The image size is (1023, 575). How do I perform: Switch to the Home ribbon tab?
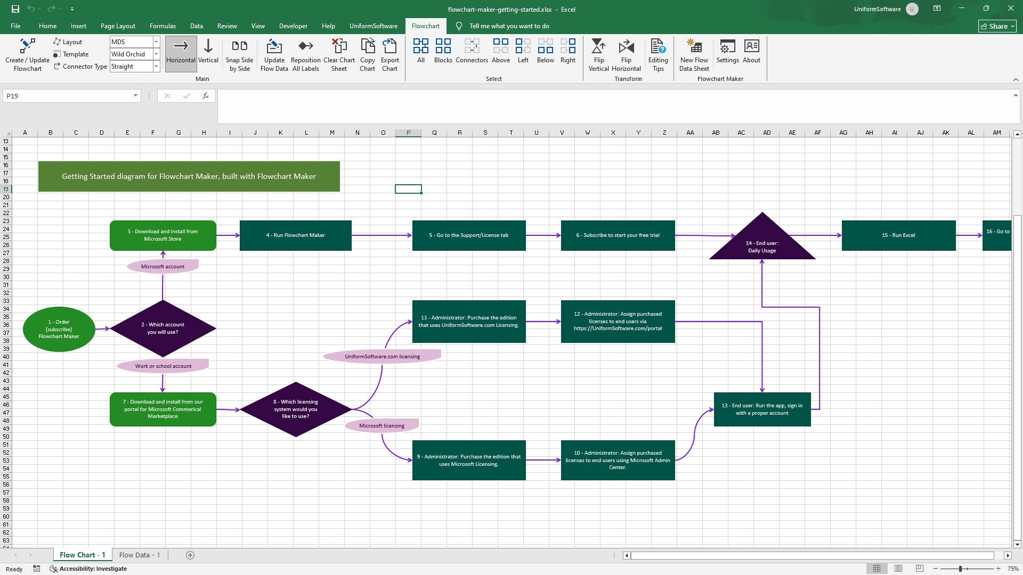(47, 26)
